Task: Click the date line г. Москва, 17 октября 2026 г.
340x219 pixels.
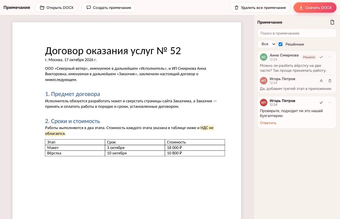Action: (71, 60)
